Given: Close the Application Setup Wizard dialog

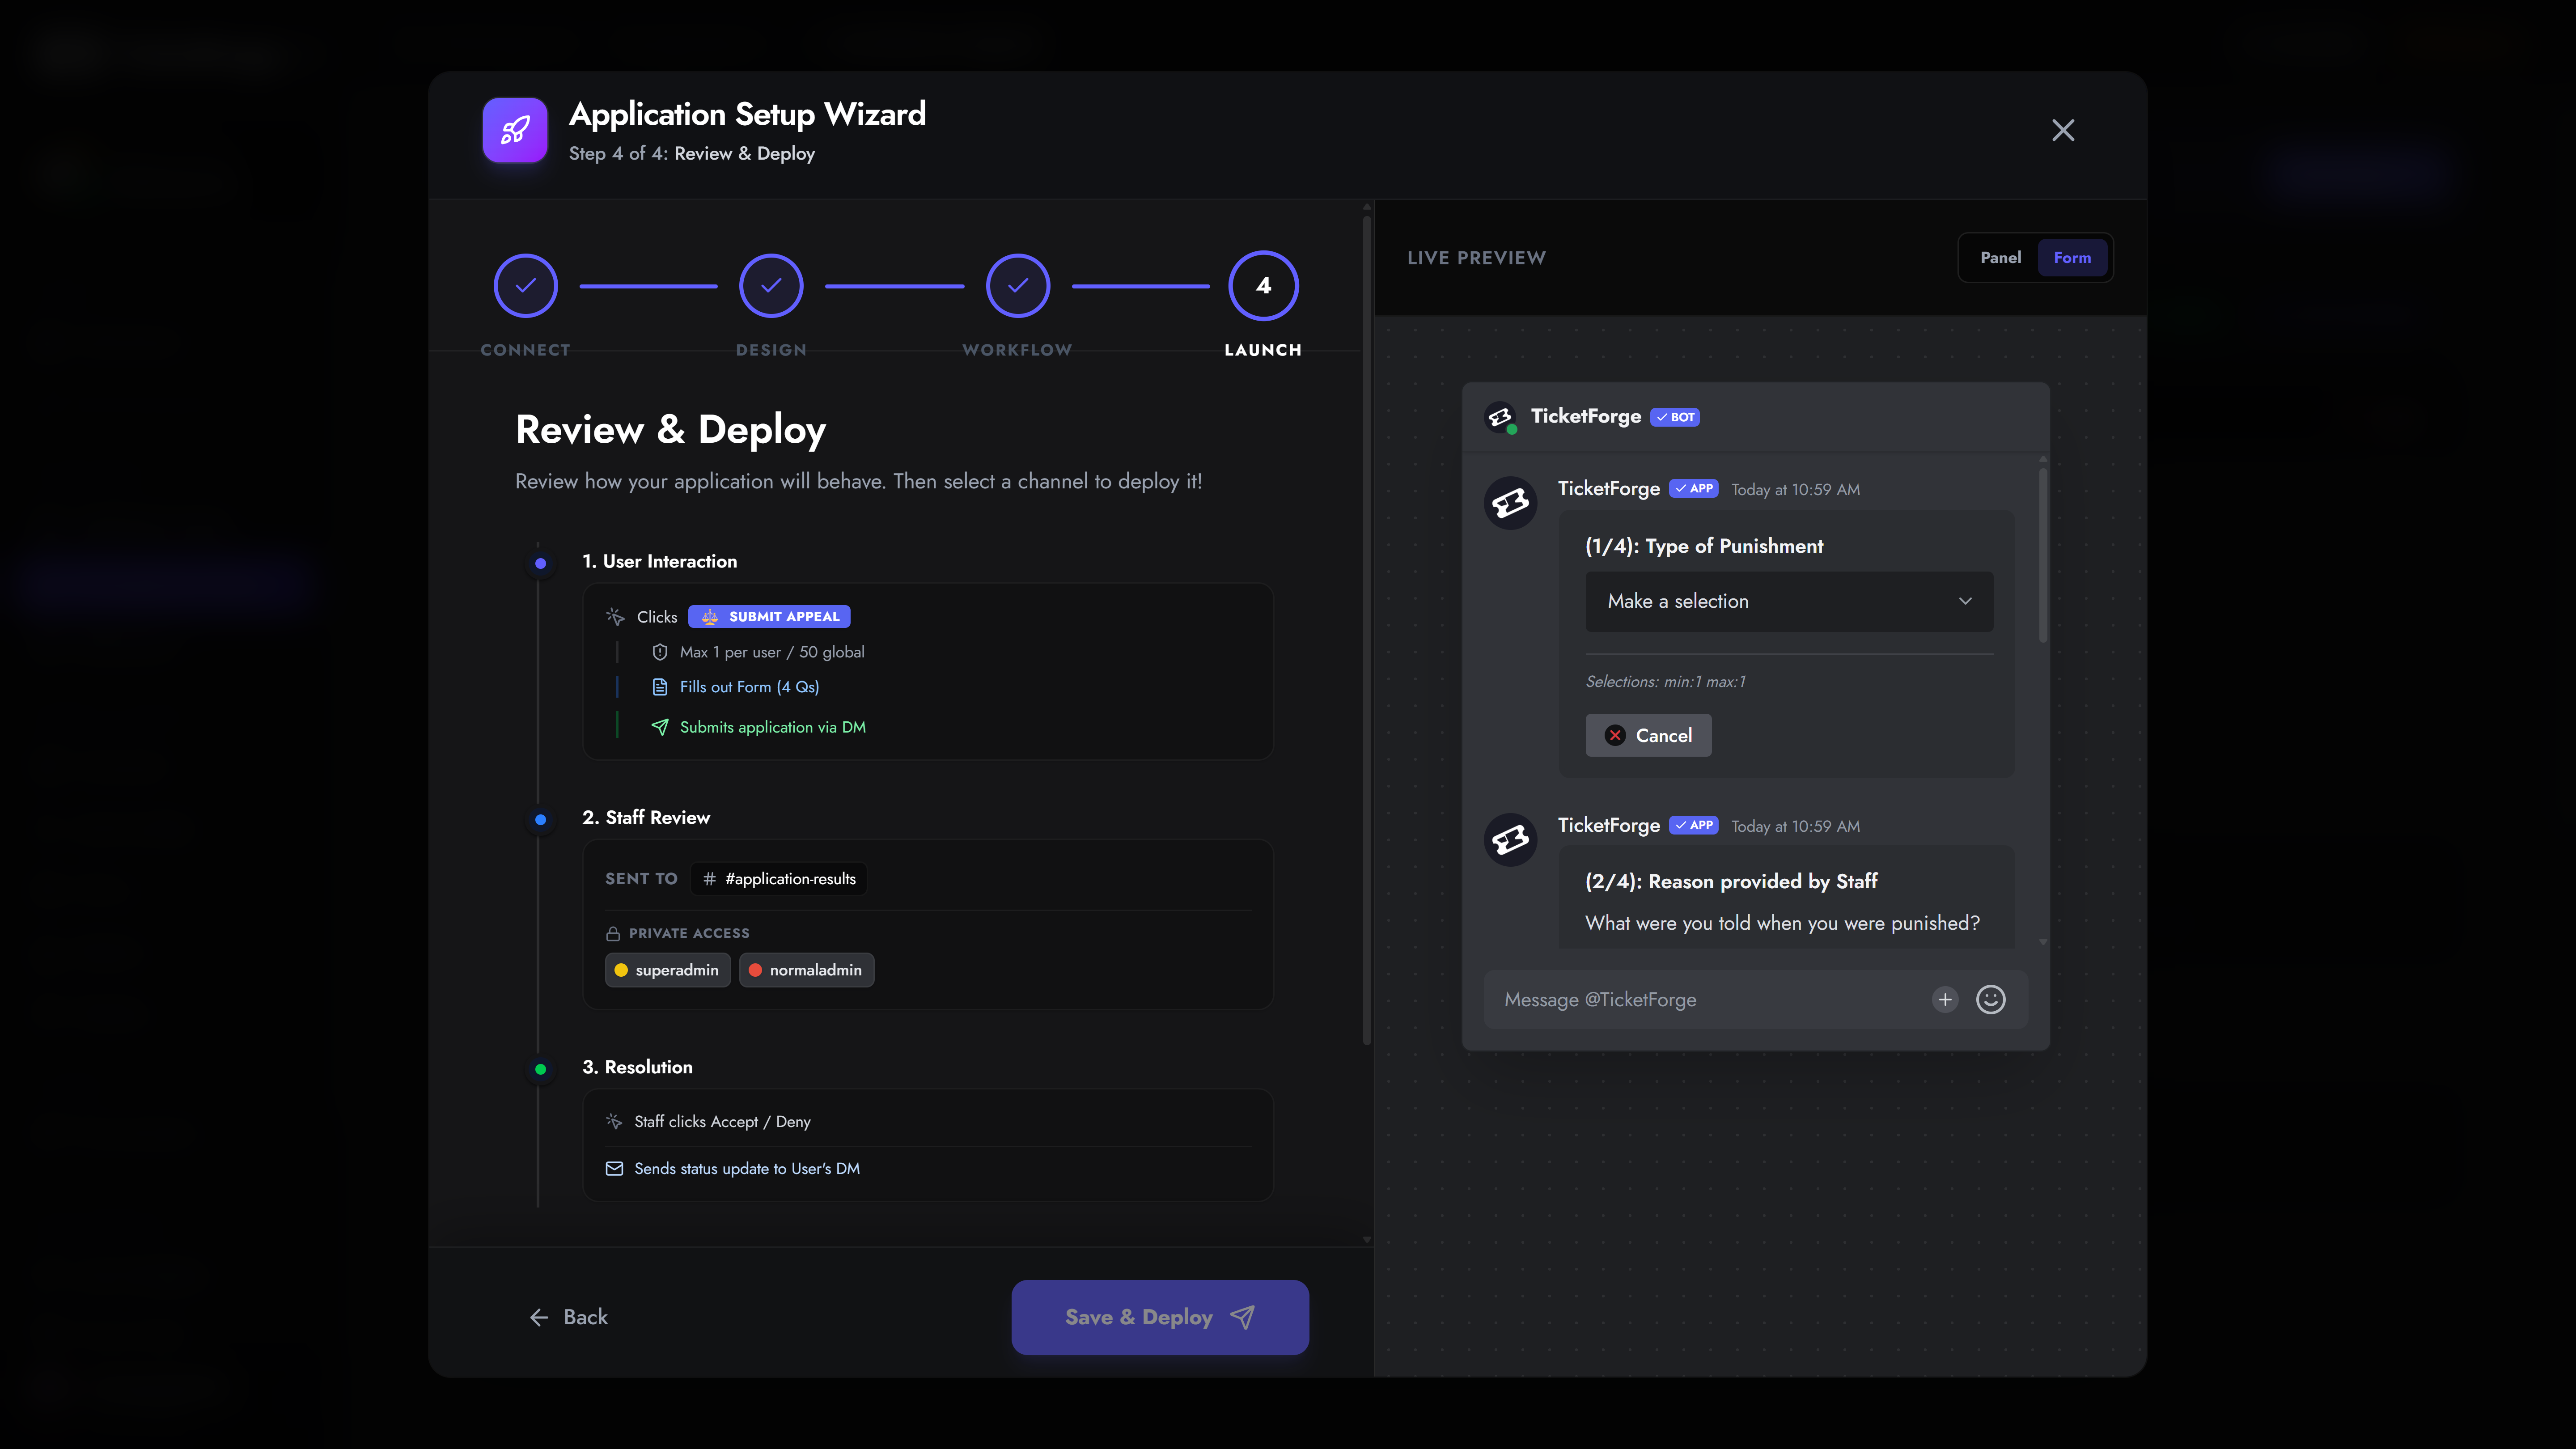Looking at the screenshot, I should point(2063,130).
